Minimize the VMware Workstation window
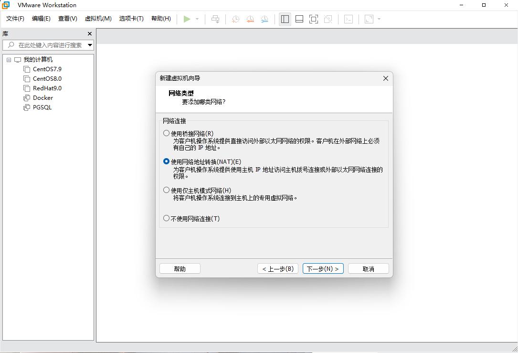This screenshot has height=353, width=518. click(x=462, y=5)
